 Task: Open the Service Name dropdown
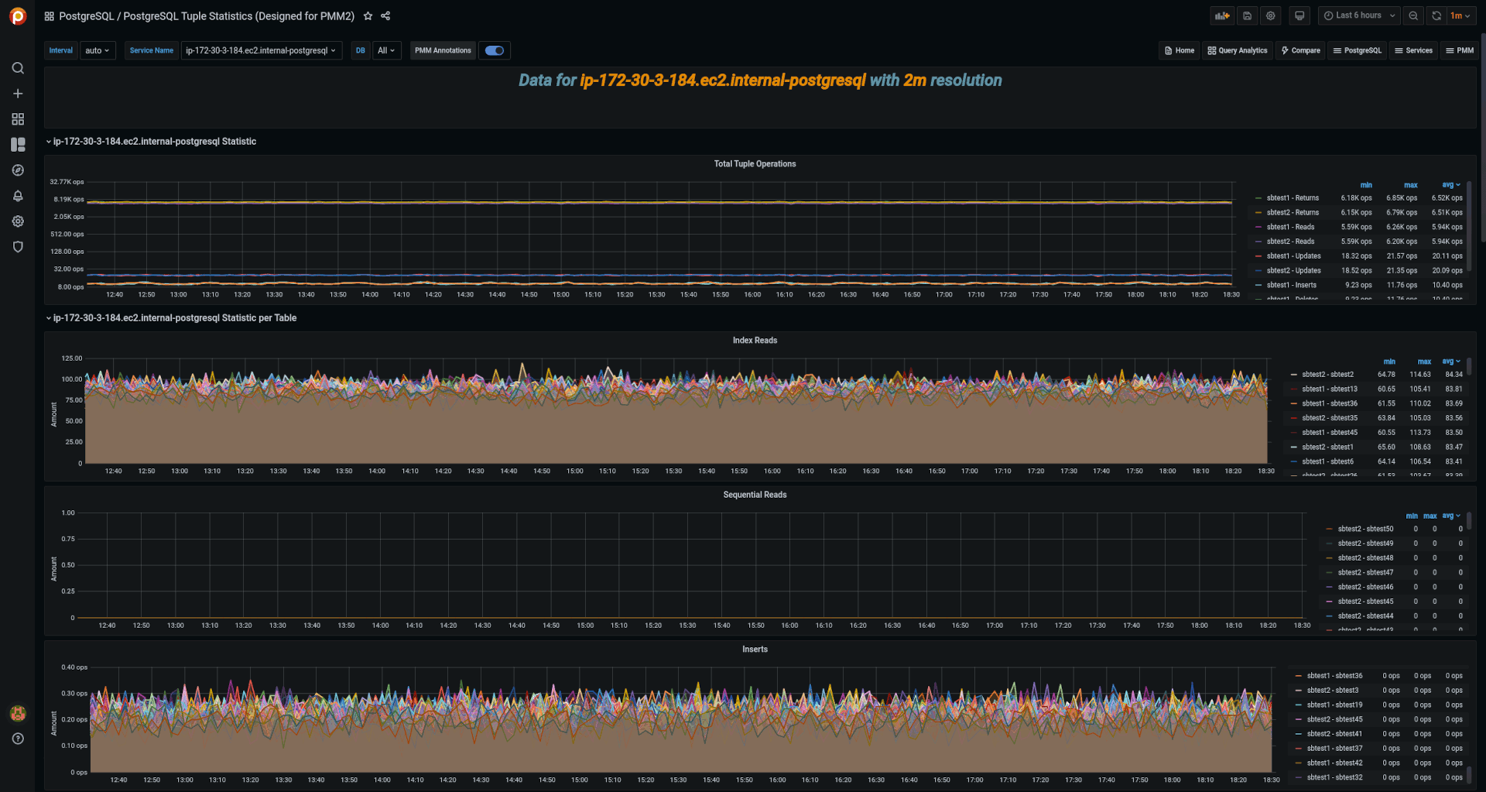(x=261, y=50)
